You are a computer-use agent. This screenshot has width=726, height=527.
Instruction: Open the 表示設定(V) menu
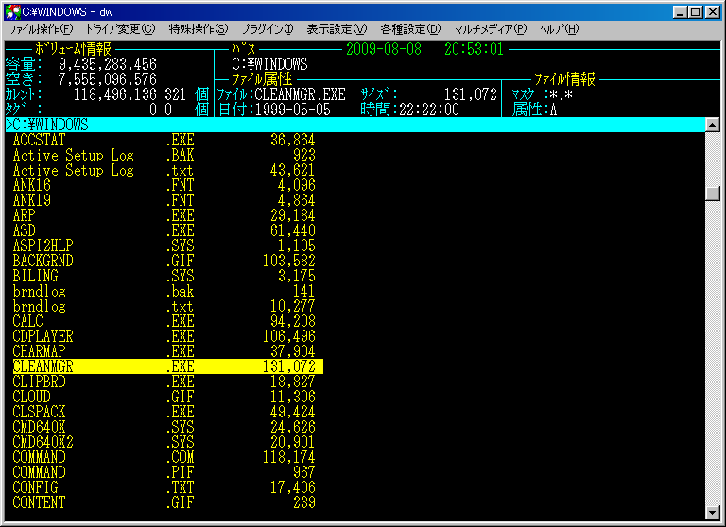(x=337, y=29)
